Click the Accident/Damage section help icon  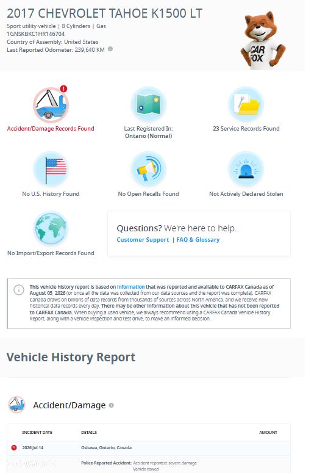(x=111, y=405)
